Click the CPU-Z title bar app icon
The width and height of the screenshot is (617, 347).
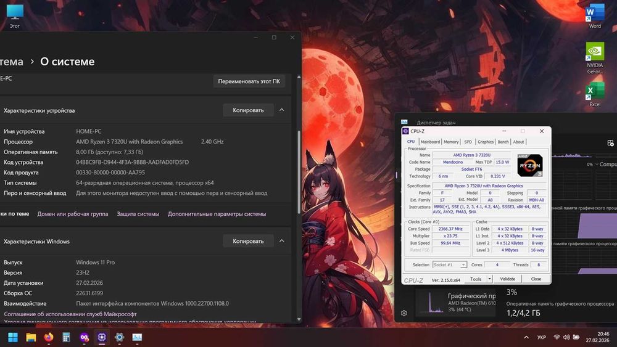[x=406, y=131]
